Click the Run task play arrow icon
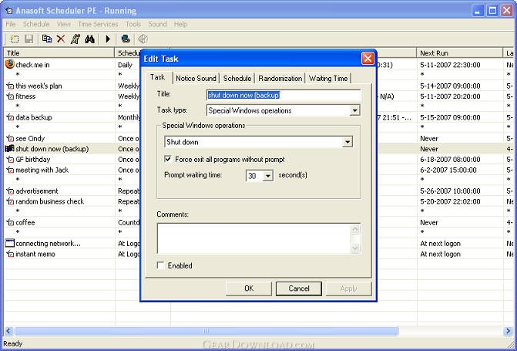This screenshot has height=351, width=517. tap(108, 39)
